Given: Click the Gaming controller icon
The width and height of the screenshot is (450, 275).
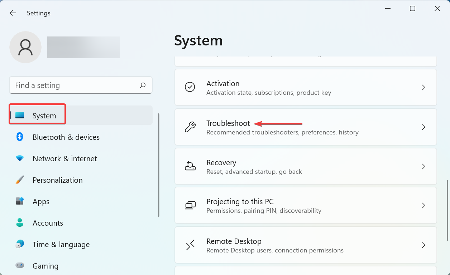Looking at the screenshot, I should coord(19,266).
